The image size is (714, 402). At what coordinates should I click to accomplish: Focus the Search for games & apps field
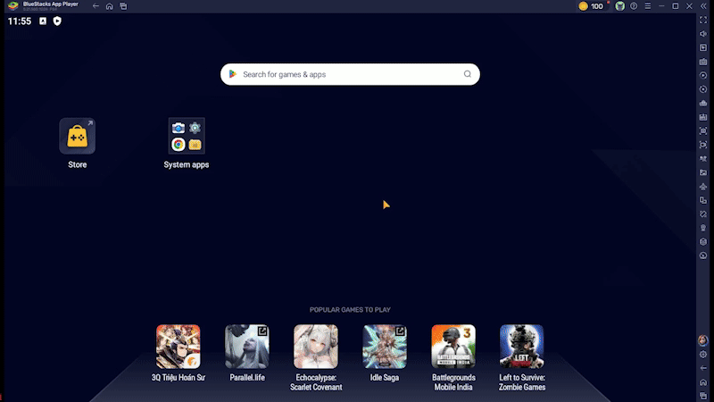click(x=350, y=74)
